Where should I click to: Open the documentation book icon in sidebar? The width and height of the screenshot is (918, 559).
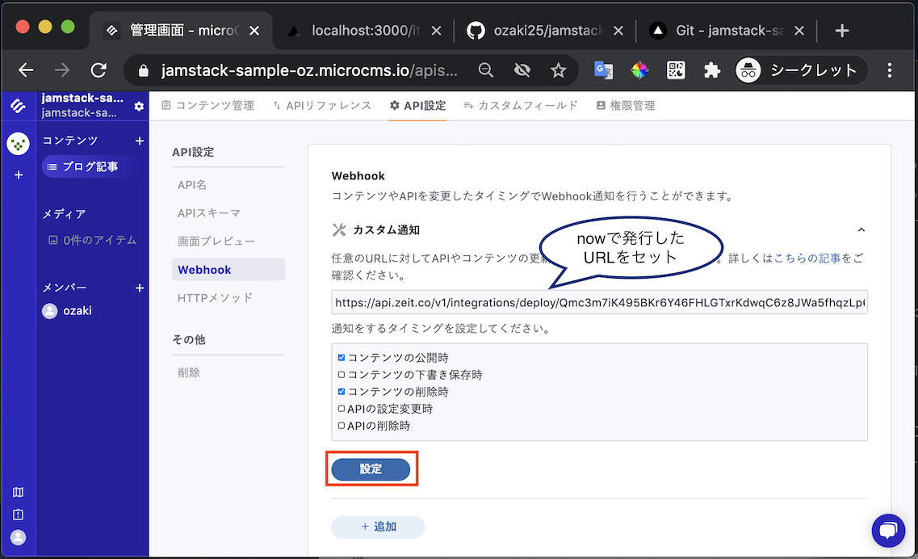pos(18,492)
